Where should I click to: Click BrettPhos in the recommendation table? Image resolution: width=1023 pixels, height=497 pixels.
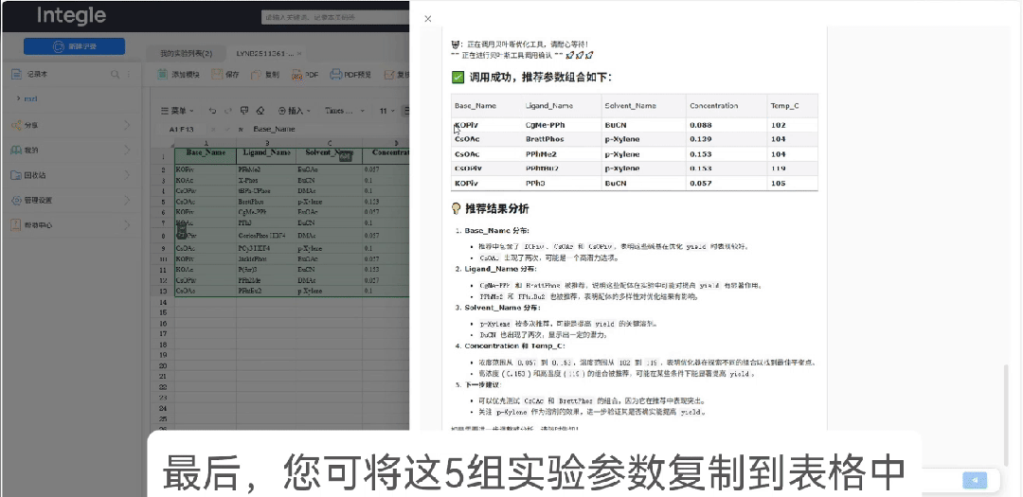coord(544,139)
